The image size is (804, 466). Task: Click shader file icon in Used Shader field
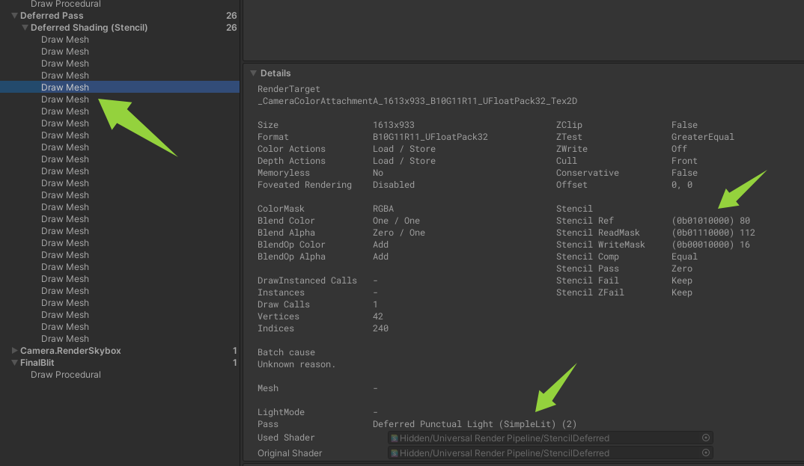tap(395, 438)
